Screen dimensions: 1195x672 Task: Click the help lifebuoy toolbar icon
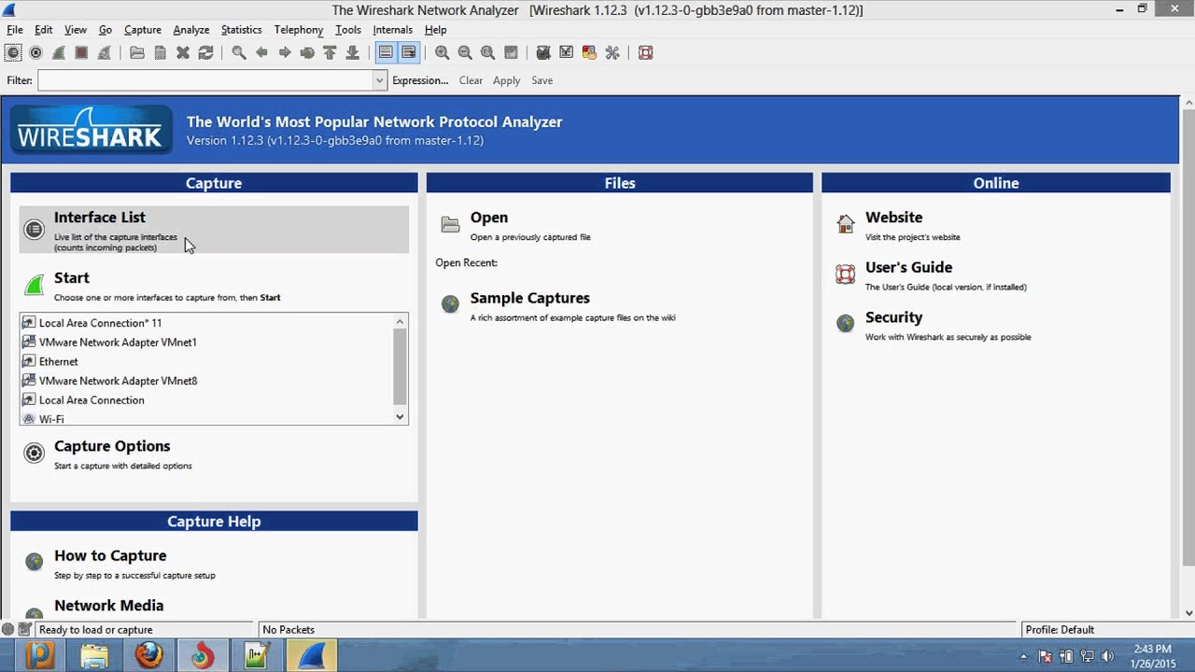click(645, 53)
